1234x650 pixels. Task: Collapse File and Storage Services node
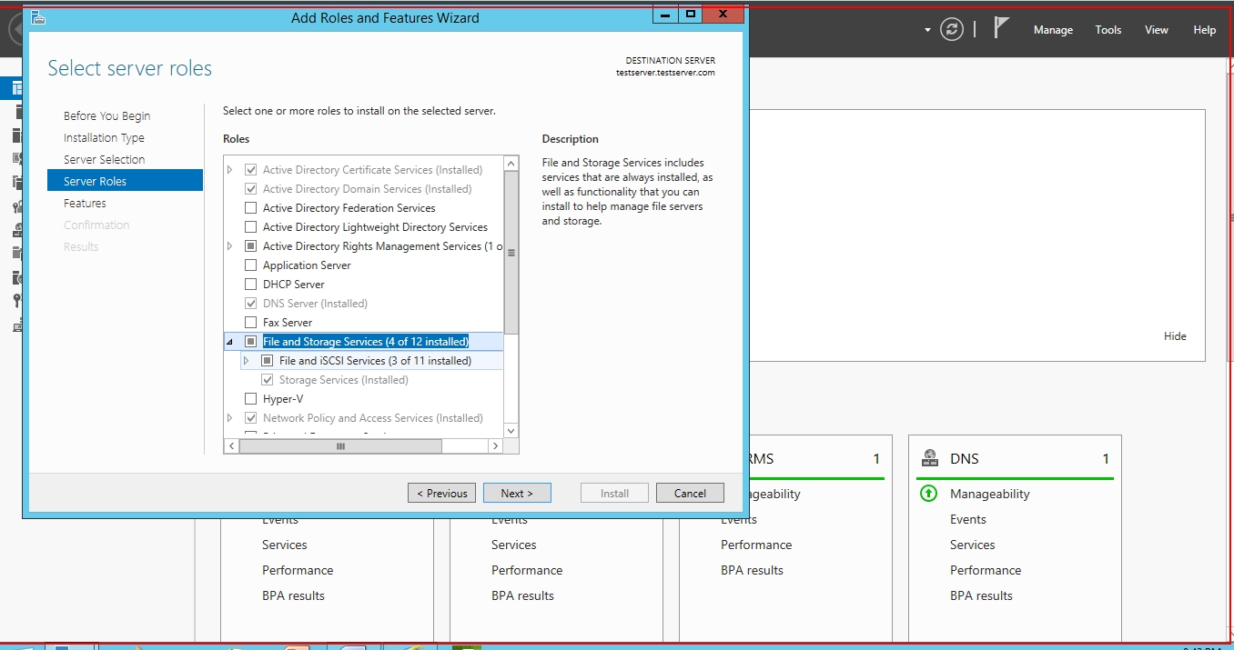pos(229,342)
